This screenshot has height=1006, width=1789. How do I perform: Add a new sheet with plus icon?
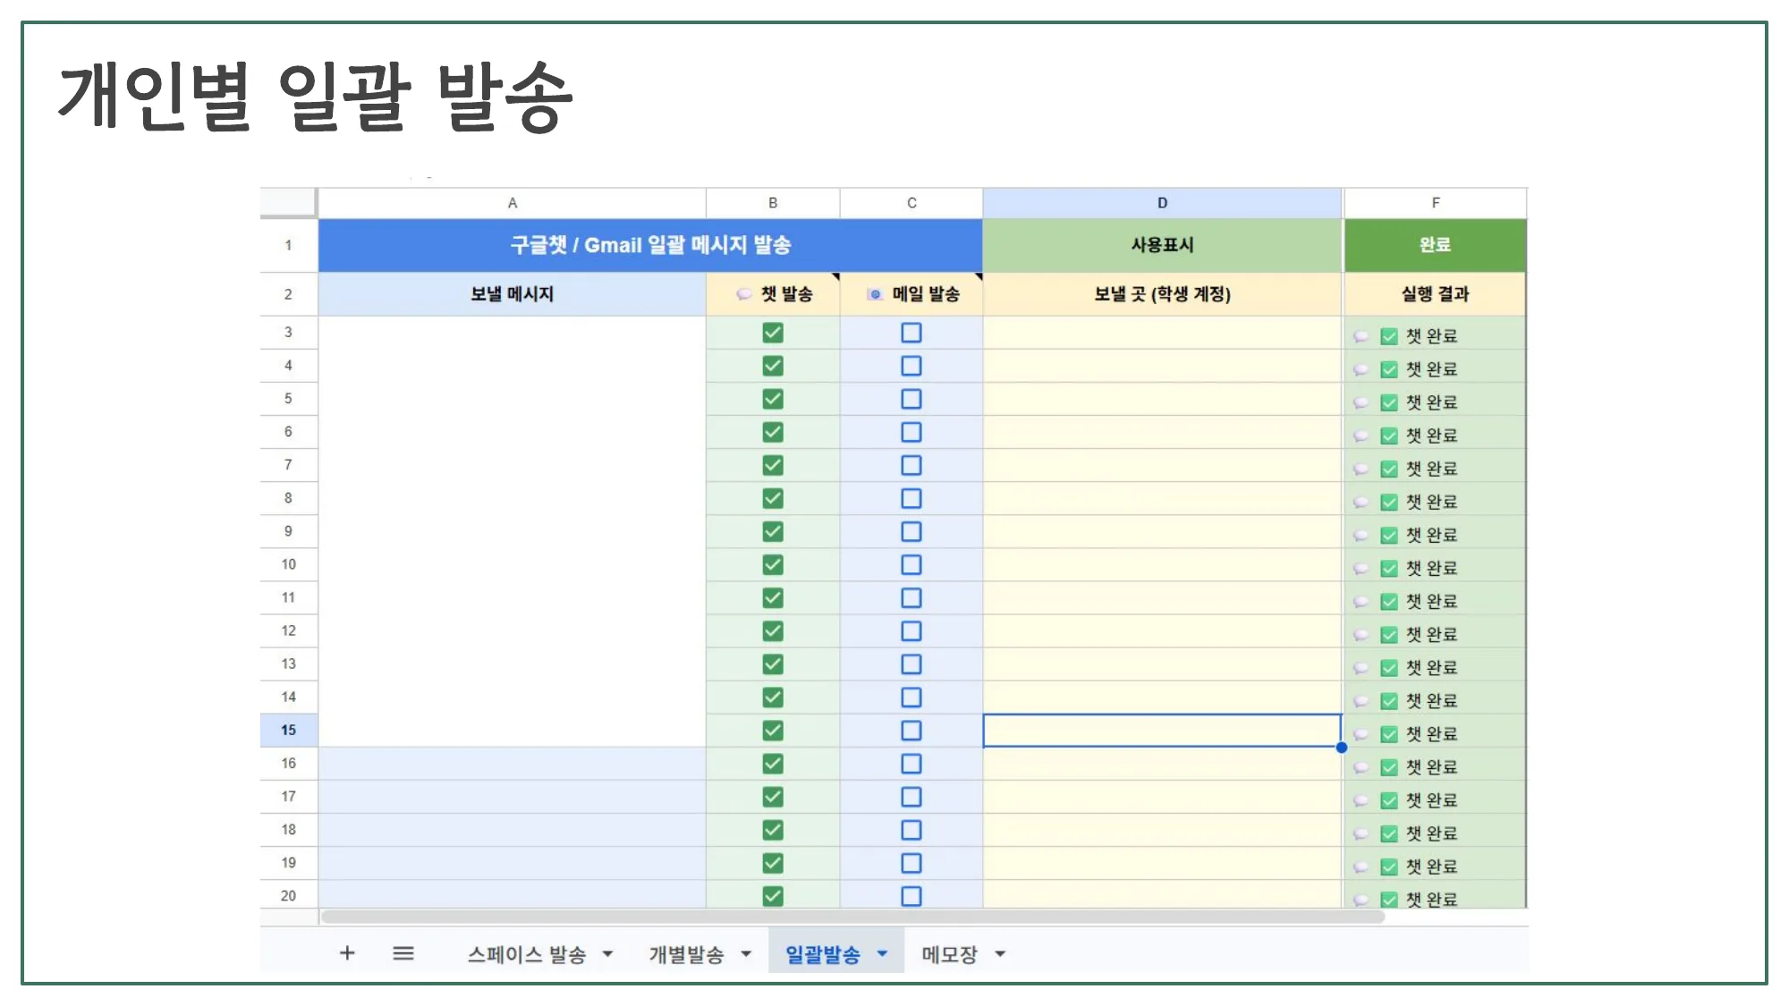347,953
